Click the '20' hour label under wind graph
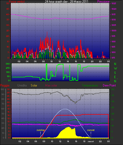 92,61
